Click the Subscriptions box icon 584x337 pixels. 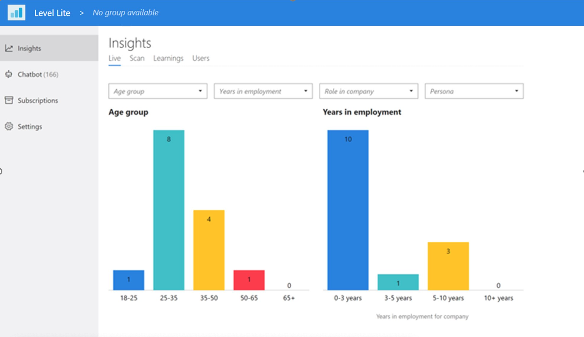[x=9, y=100]
